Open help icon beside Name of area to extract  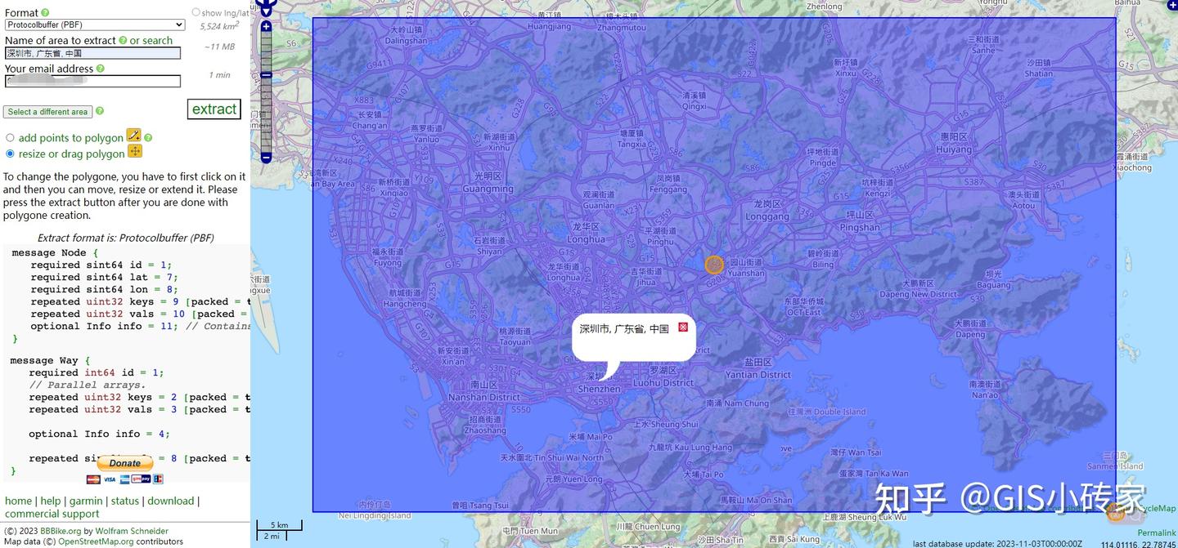(123, 41)
